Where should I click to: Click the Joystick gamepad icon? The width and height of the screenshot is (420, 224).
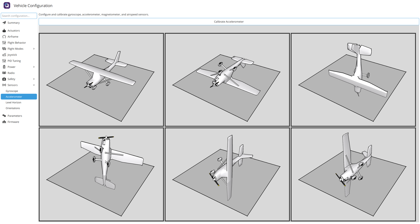[4, 55]
